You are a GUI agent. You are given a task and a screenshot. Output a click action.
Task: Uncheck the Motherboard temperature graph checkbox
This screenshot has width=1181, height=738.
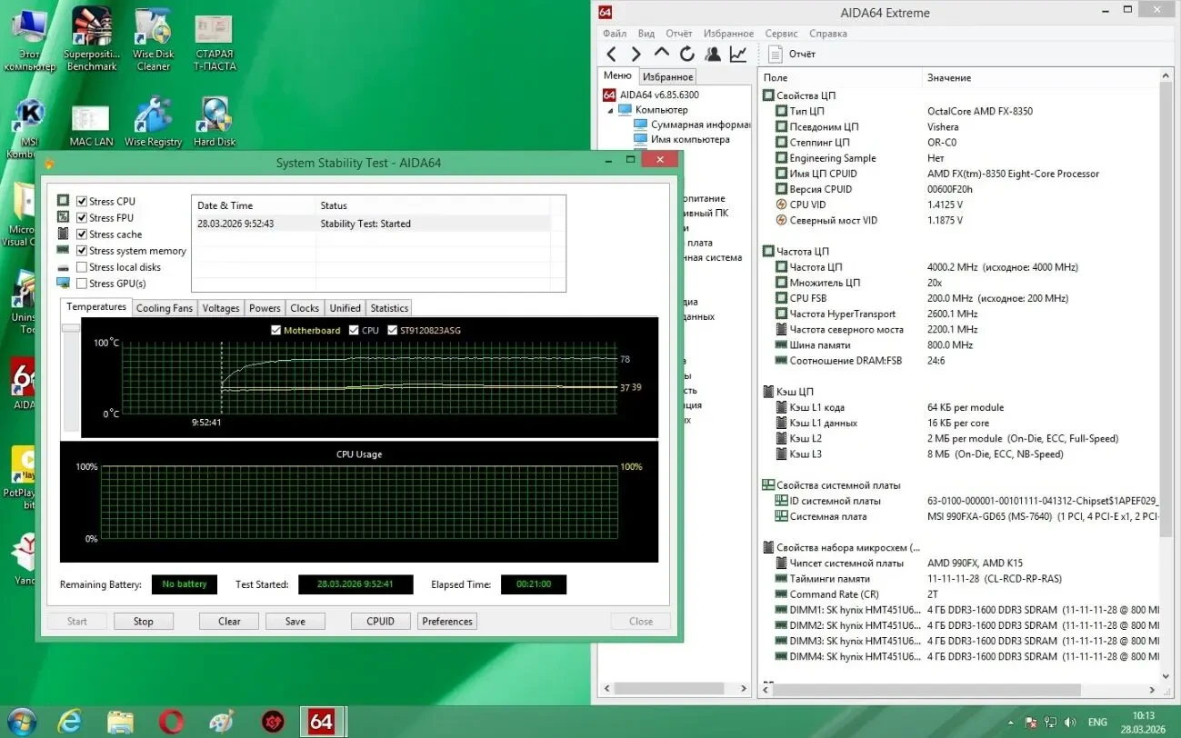(275, 330)
